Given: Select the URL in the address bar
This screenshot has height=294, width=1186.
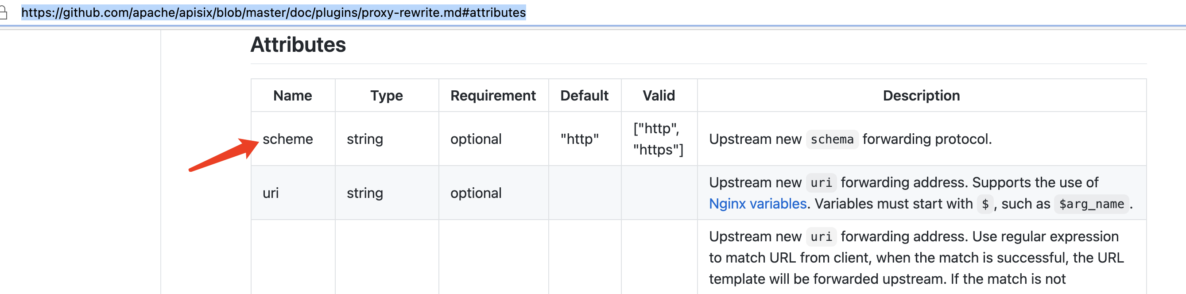Looking at the screenshot, I should [274, 12].
